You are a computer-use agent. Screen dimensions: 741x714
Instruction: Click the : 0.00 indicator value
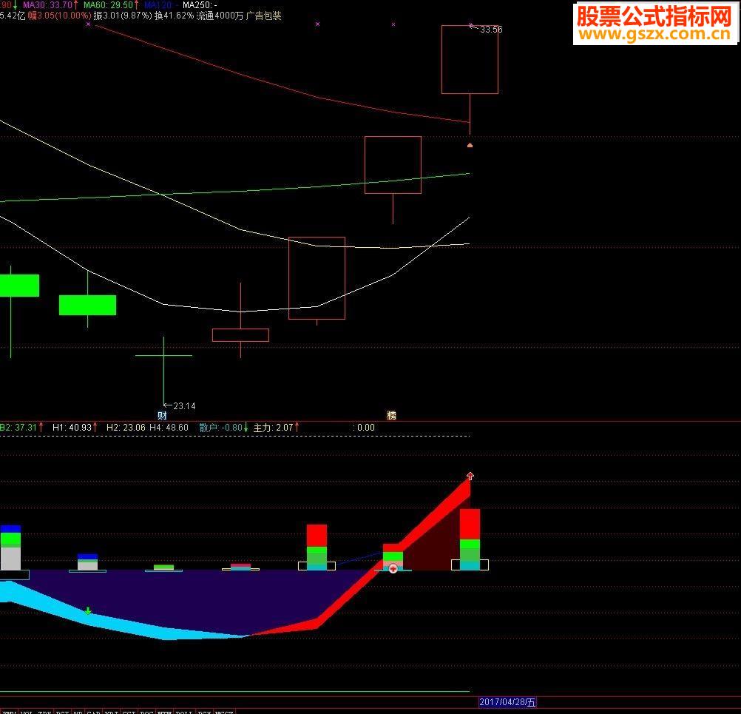[364, 428]
